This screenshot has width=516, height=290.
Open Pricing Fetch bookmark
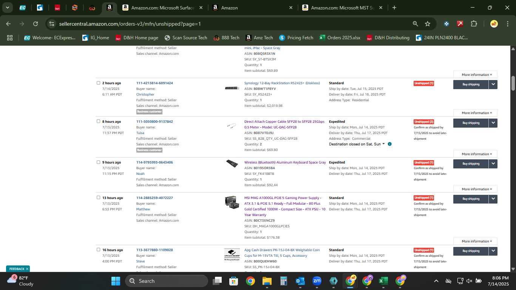(x=296, y=38)
